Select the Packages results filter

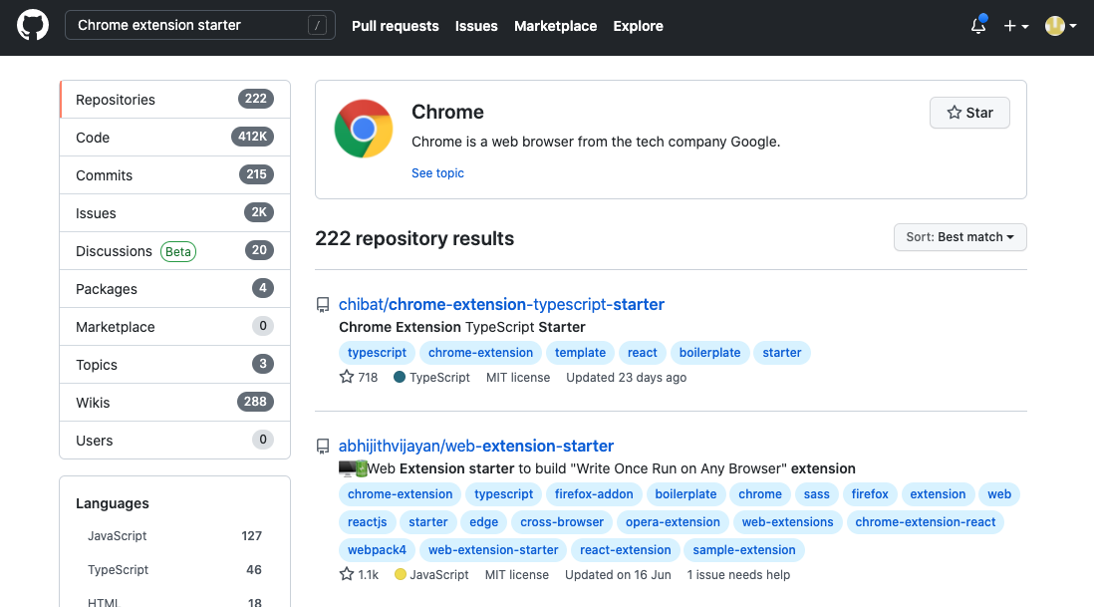click(175, 289)
